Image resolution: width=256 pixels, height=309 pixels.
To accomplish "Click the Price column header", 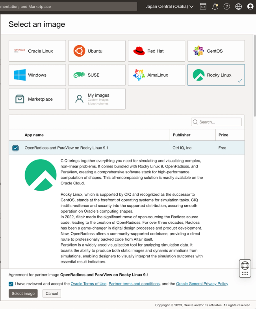I will pyautogui.click(x=223, y=135).
